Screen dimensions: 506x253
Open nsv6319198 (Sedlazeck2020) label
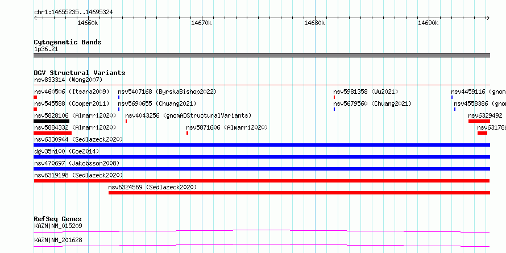tap(78, 175)
